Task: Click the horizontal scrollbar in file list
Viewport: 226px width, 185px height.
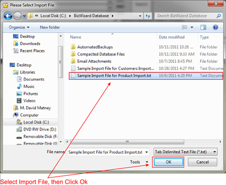Action: [127, 142]
